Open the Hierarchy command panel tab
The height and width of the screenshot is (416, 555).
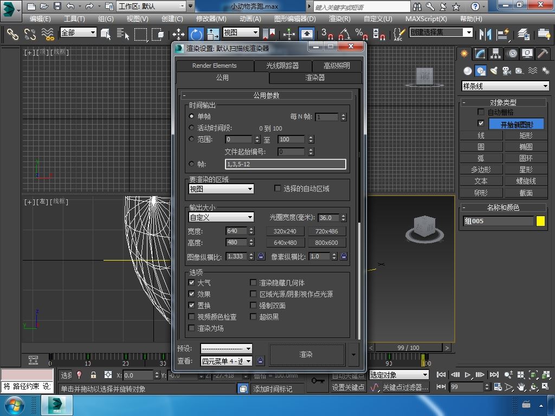495,54
